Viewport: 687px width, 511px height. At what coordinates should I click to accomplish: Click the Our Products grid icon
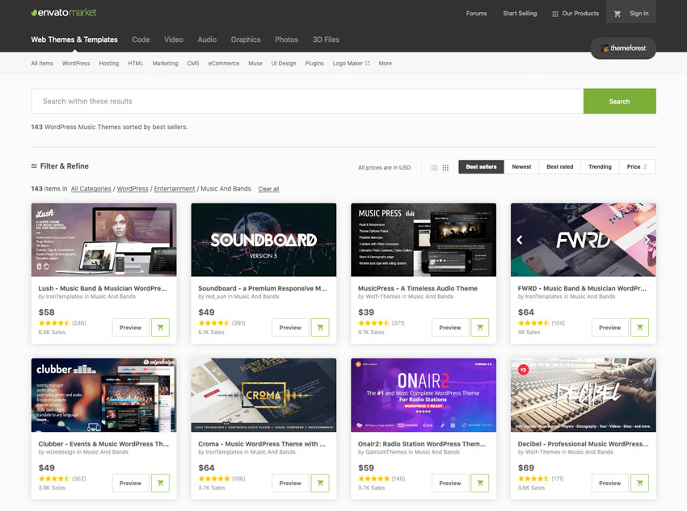[555, 14]
